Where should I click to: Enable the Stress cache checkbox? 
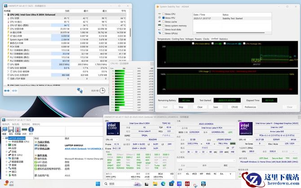click(164, 22)
